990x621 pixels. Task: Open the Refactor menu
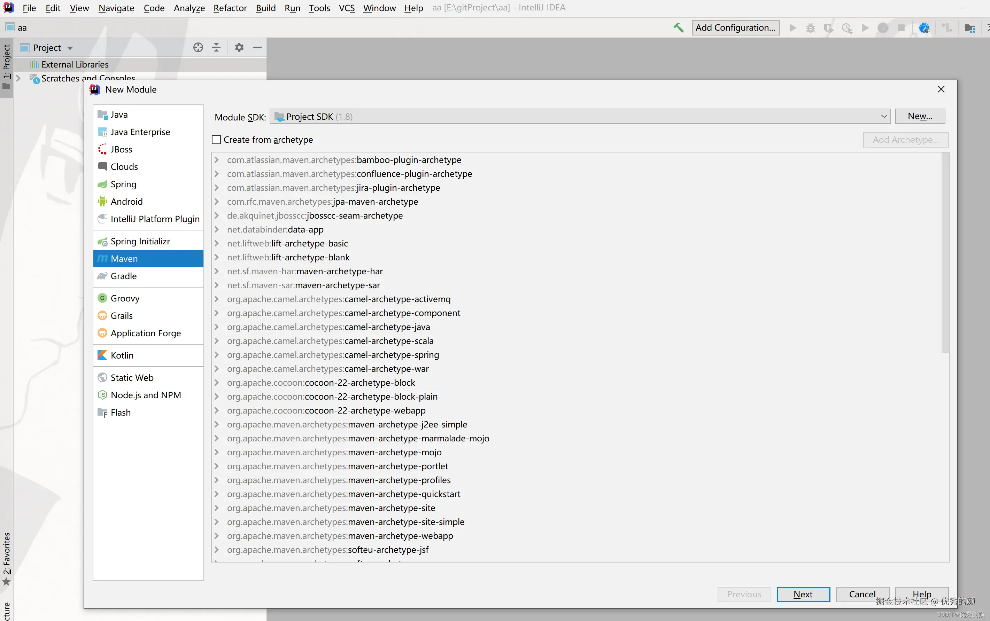(230, 8)
